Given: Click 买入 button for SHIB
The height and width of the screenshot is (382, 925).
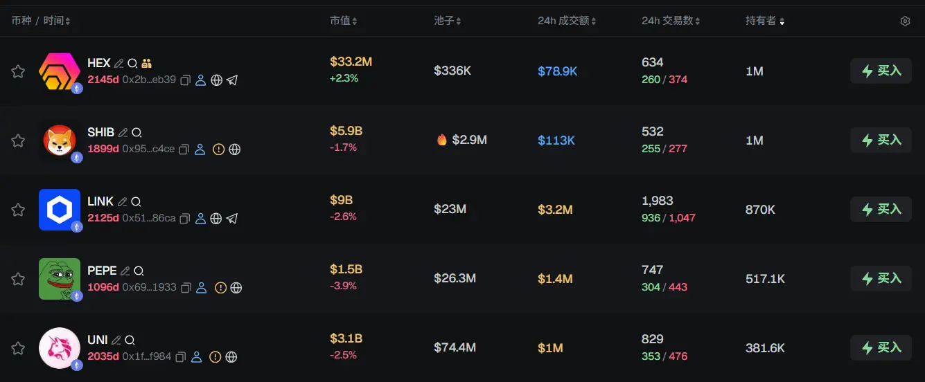Looking at the screenshot, I should coord(881,140).
